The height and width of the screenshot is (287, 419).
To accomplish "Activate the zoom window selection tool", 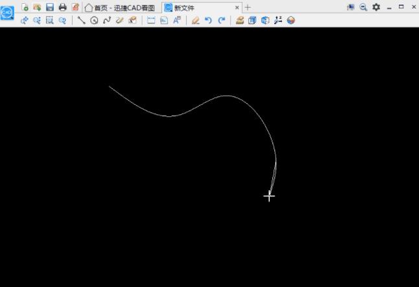I will point(50,20).
